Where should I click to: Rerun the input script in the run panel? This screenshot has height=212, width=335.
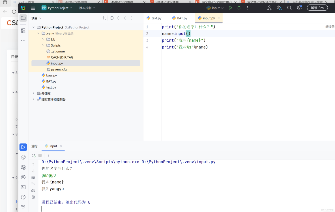33,155
